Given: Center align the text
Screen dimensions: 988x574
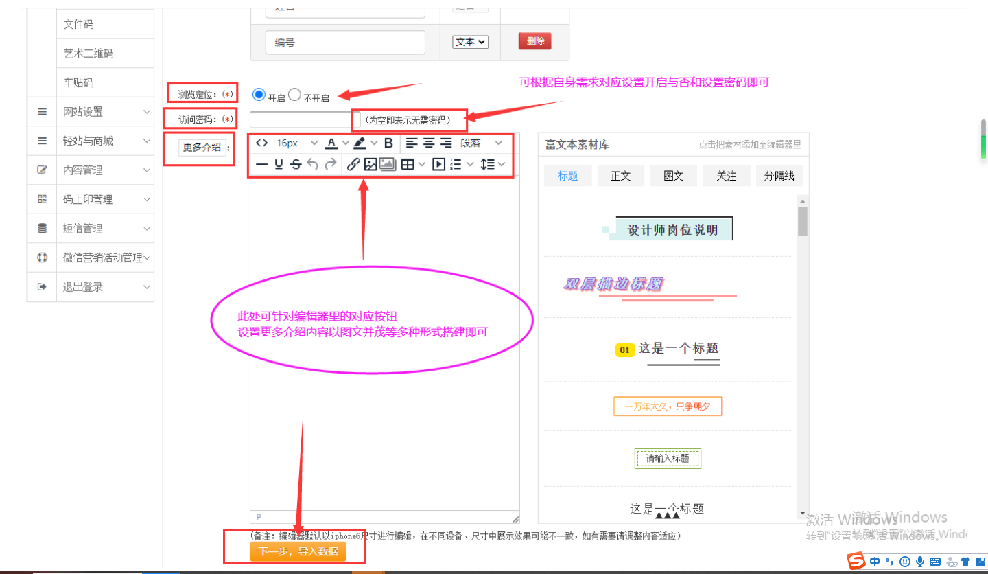Looking at the screenshot, I should pyautogui.click(x=429, y=143).
